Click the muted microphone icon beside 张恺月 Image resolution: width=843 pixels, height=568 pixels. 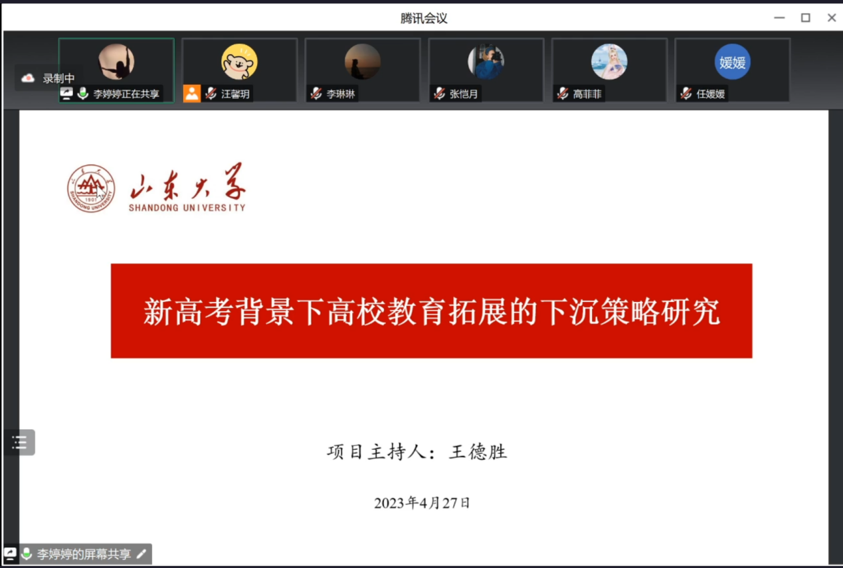pos(439,94)
